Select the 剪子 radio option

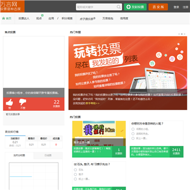[75, 174]
